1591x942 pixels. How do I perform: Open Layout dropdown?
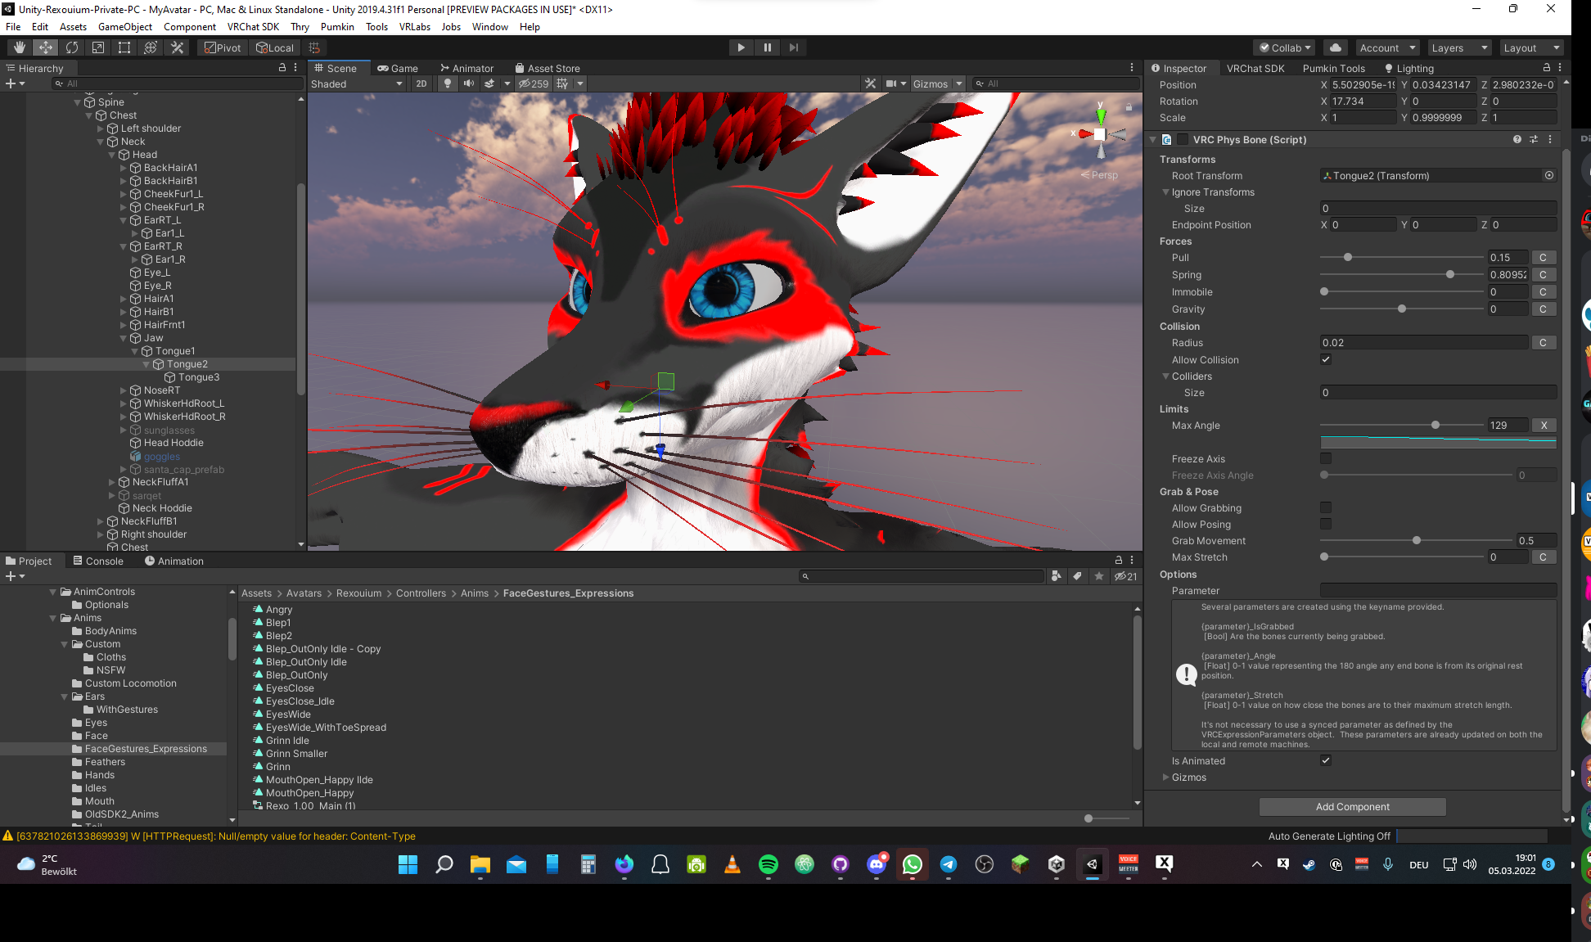[x=1530, y=47]
